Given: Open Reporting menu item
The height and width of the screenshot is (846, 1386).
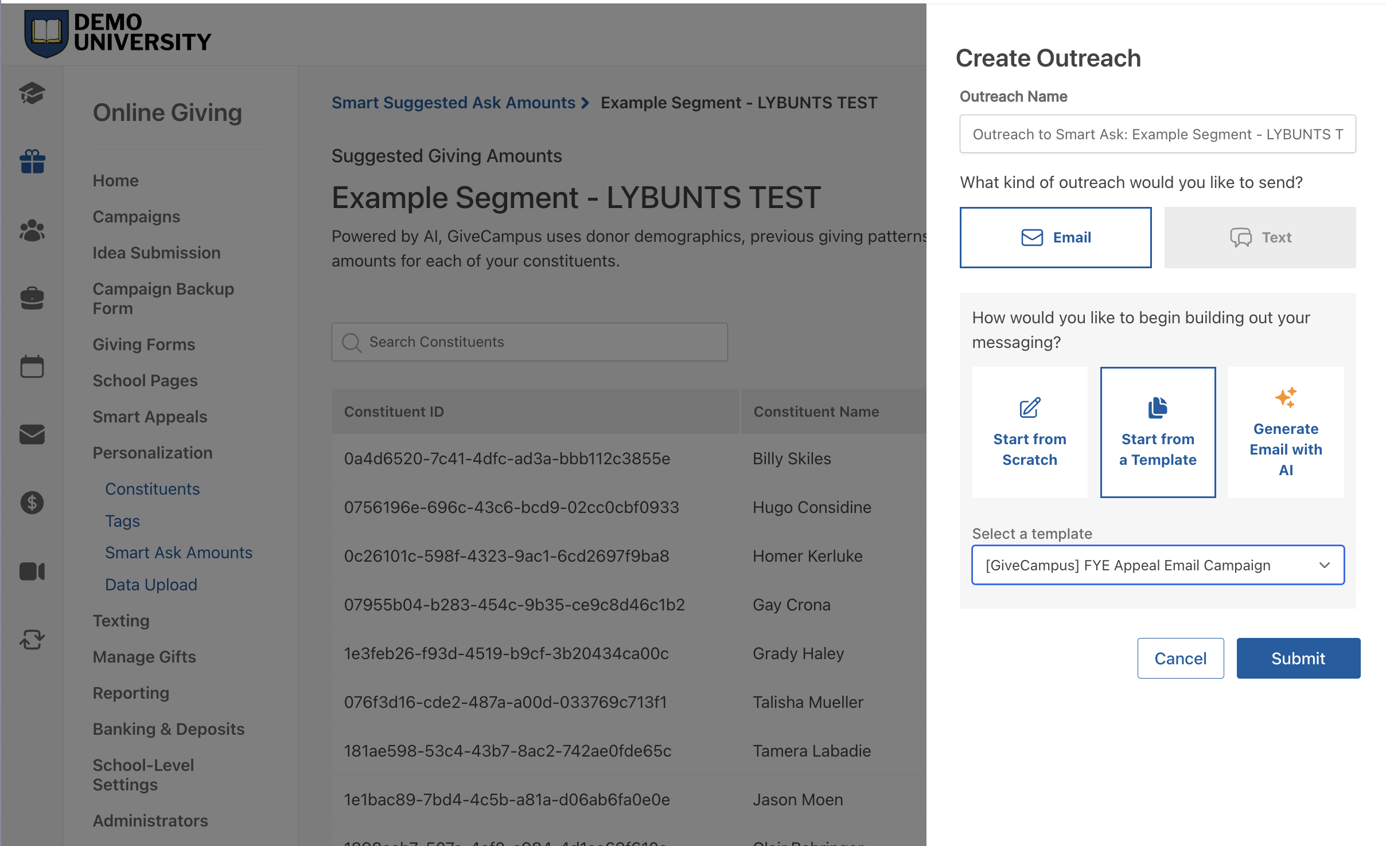Looking at the screenshot, I should pos(131,693).
